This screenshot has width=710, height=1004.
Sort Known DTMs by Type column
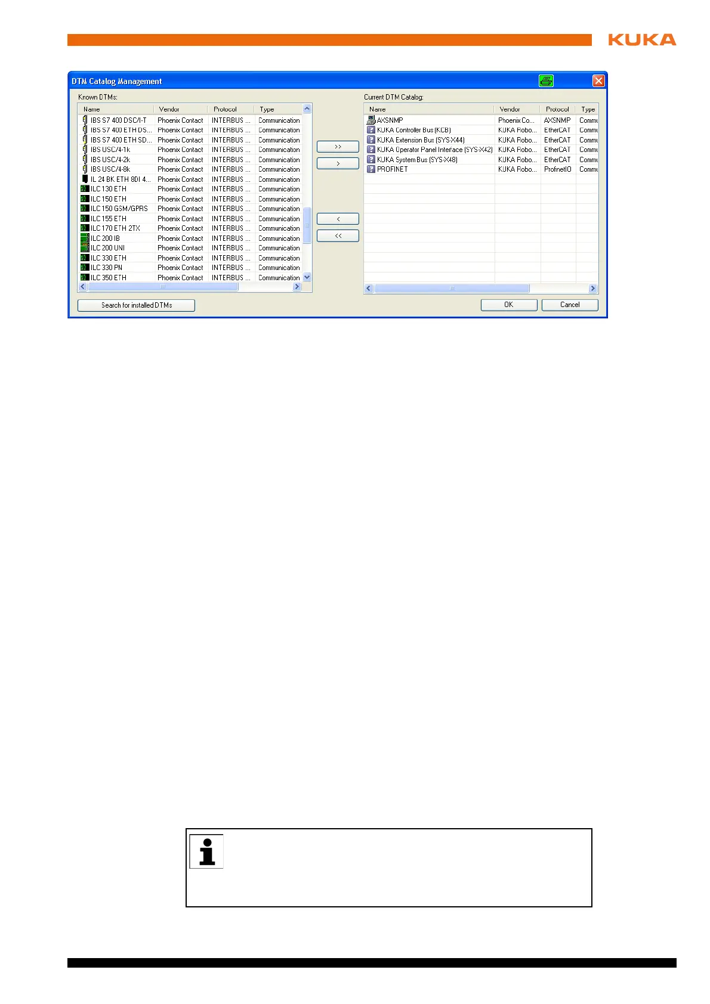278,109
